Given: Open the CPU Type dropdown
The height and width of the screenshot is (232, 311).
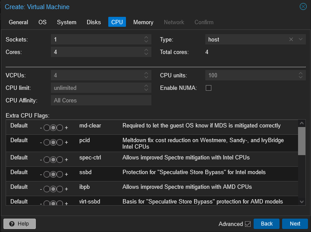Looking at the screenshot, I should tap(301, 39).
